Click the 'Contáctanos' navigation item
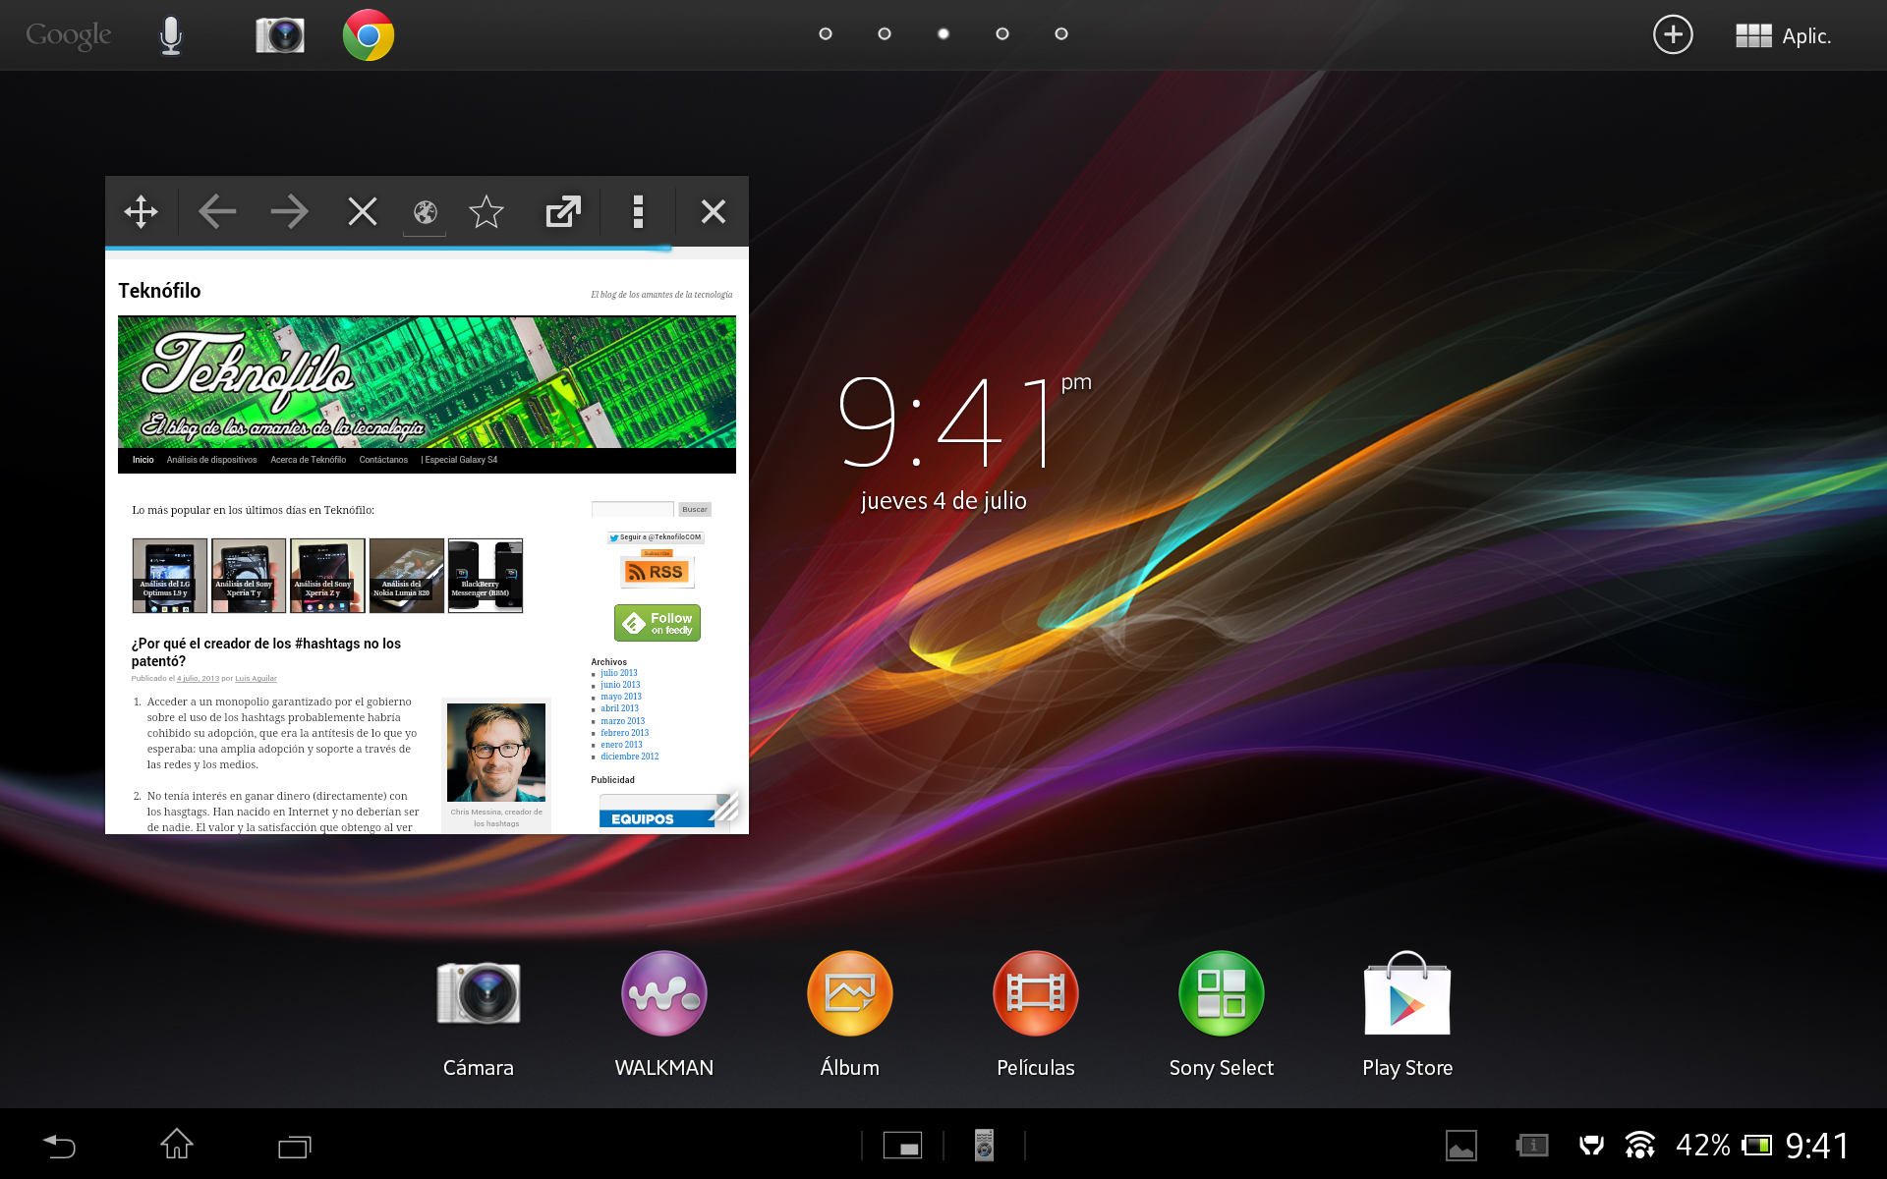The height and width of the screenshot is (1179, 1887). point(383,460)
